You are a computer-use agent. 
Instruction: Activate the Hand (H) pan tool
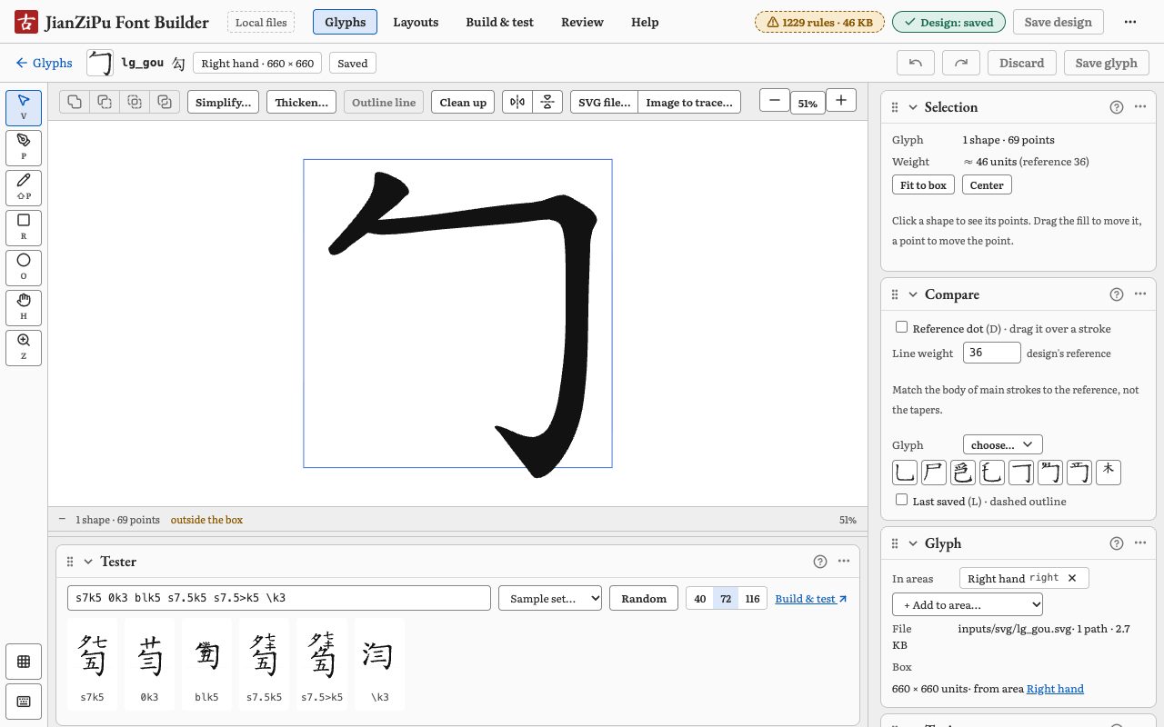[x=24, y=308]
